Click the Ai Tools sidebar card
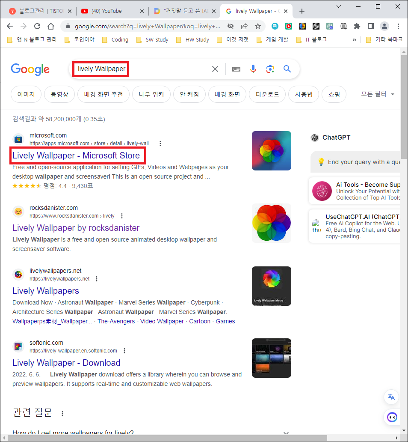The image size is (408, 442). coord(355,191)
